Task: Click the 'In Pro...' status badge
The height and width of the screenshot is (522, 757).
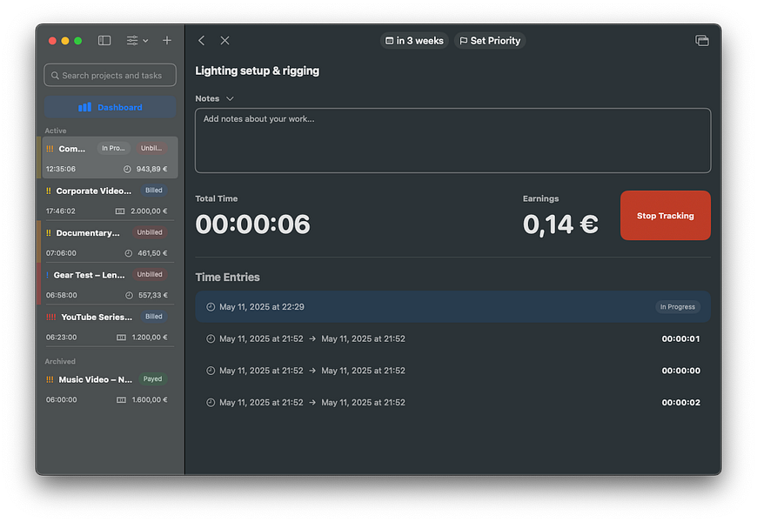Action: [113, 148]
